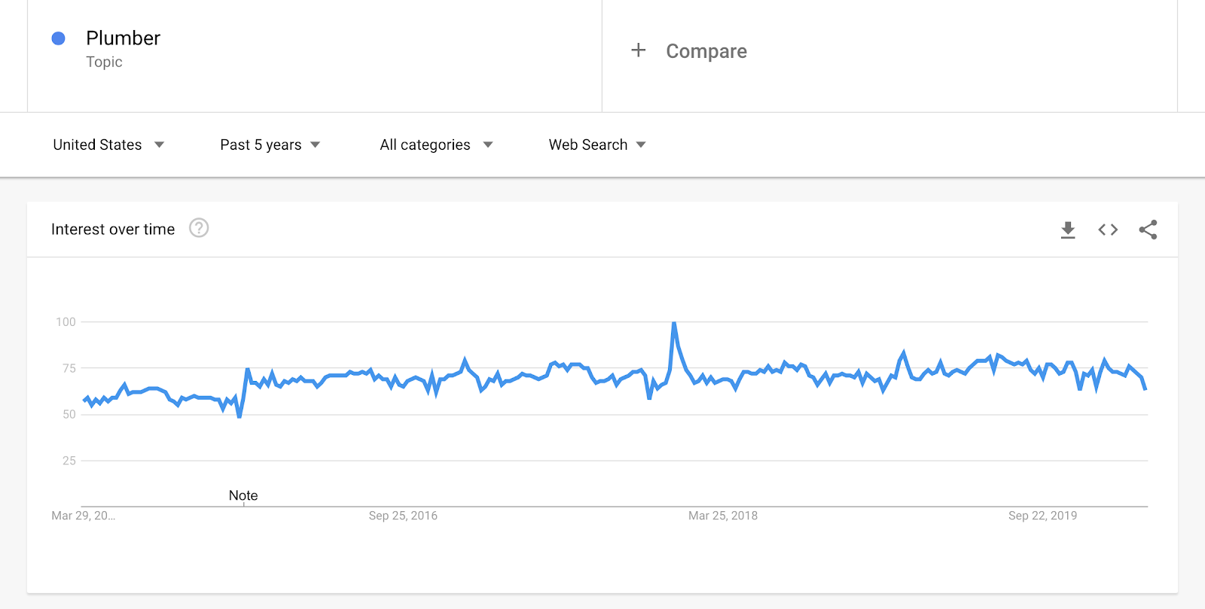
Task: Expand the United States region dropdown
Action: (x=108, y=145)
